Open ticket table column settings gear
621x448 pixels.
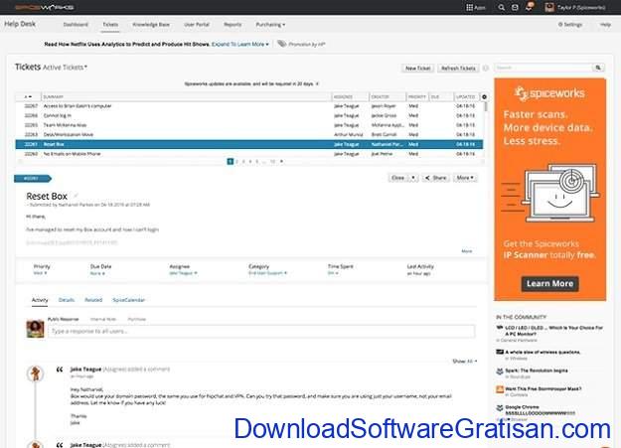[484, 96]
